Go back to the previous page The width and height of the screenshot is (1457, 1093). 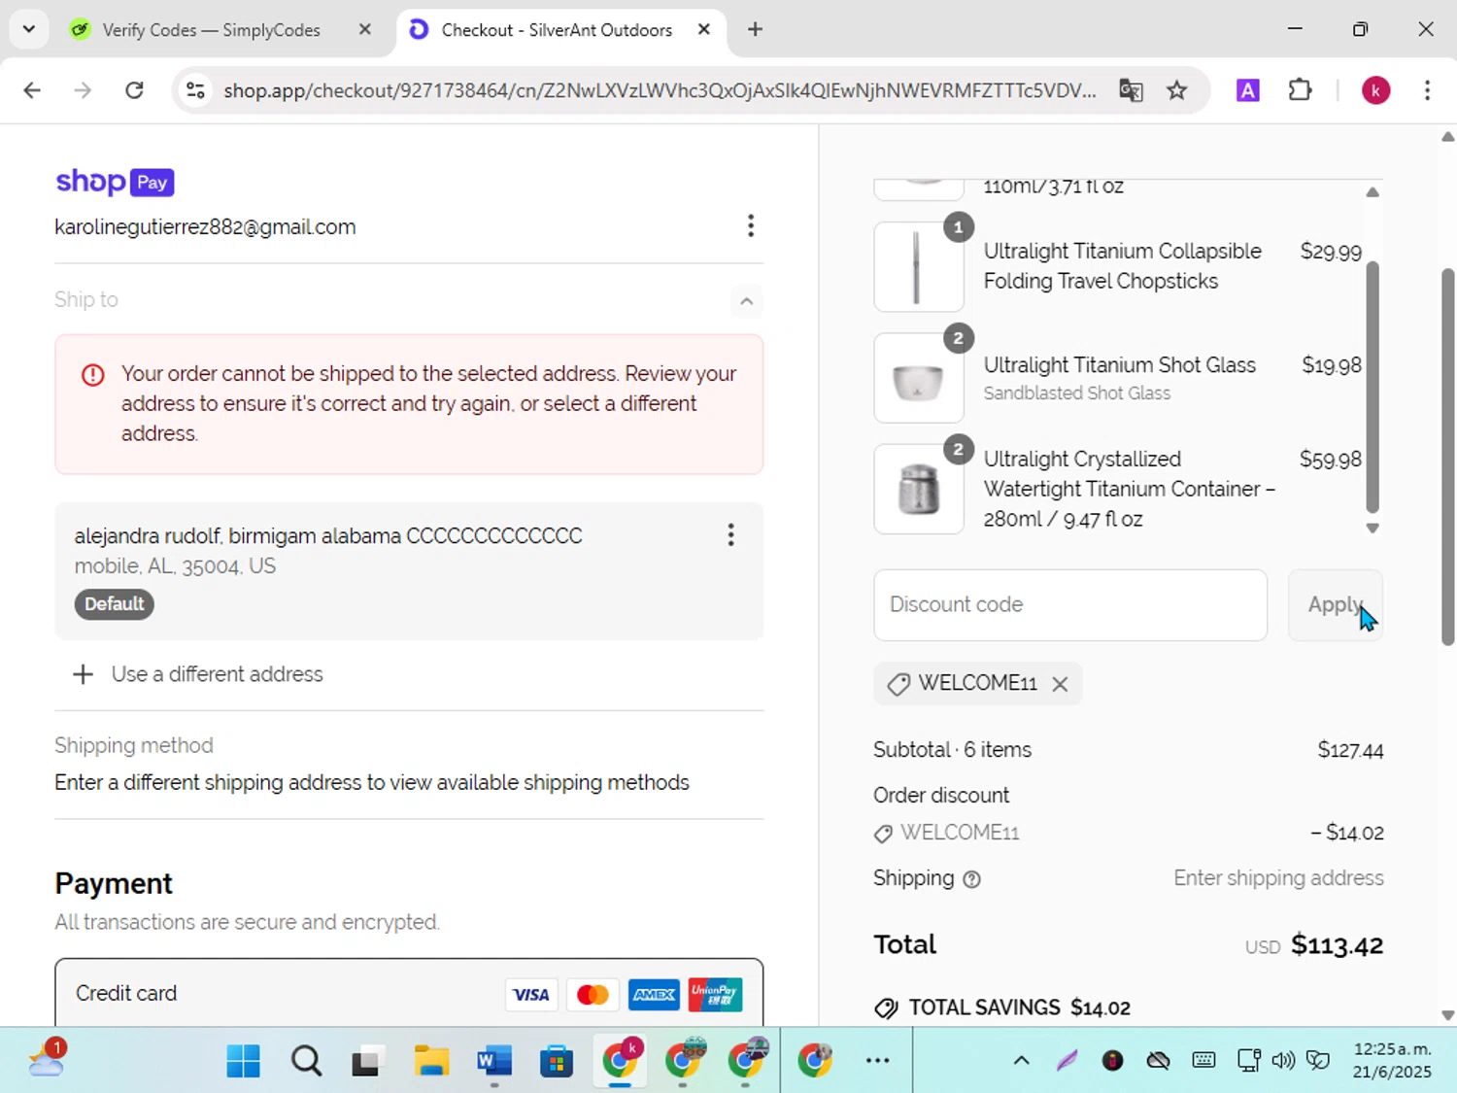(32, 90)
